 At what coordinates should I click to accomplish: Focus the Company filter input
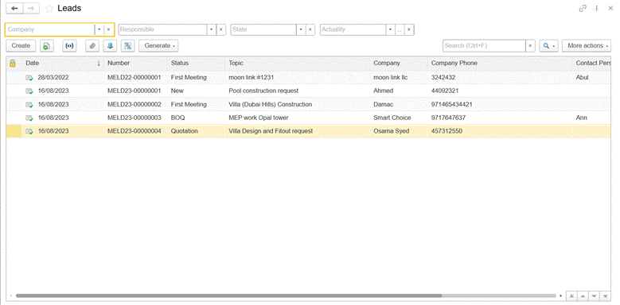tap(50, 29)
